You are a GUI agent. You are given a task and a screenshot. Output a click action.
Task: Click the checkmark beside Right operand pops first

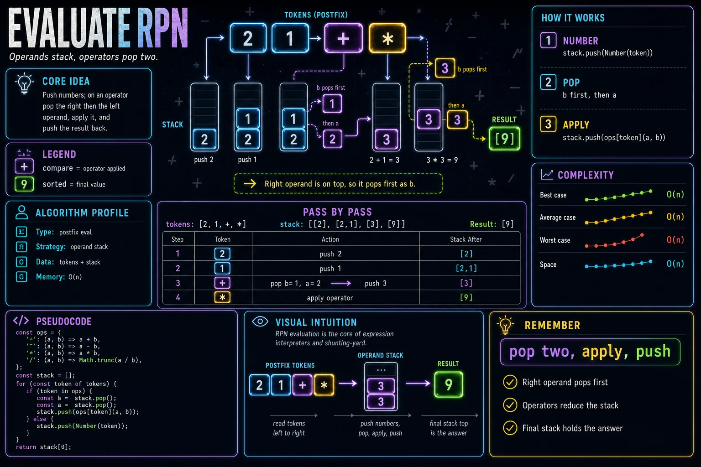click(x=510, y=382)
